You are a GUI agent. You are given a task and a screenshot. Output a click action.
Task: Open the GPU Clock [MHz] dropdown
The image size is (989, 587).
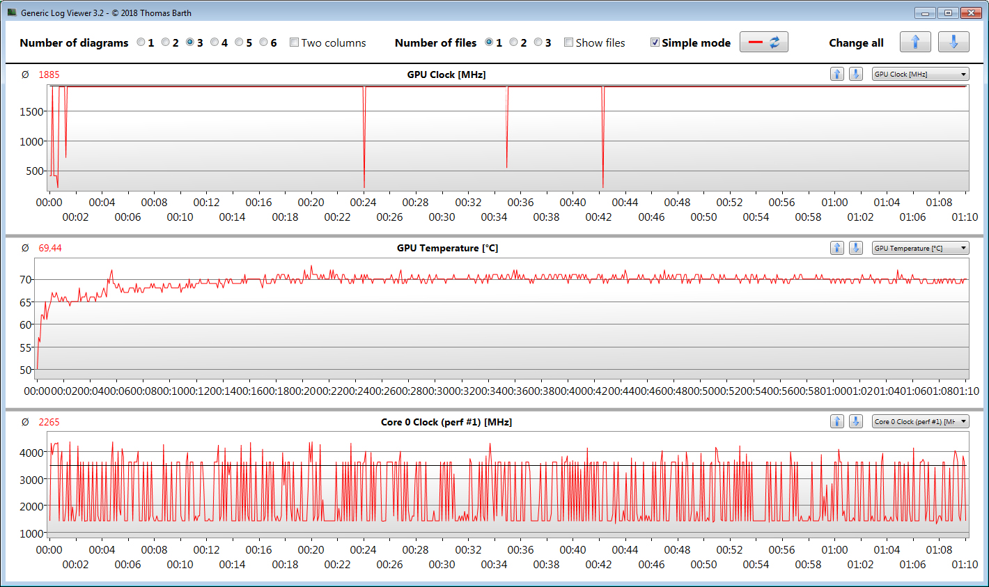coord(920,74)
